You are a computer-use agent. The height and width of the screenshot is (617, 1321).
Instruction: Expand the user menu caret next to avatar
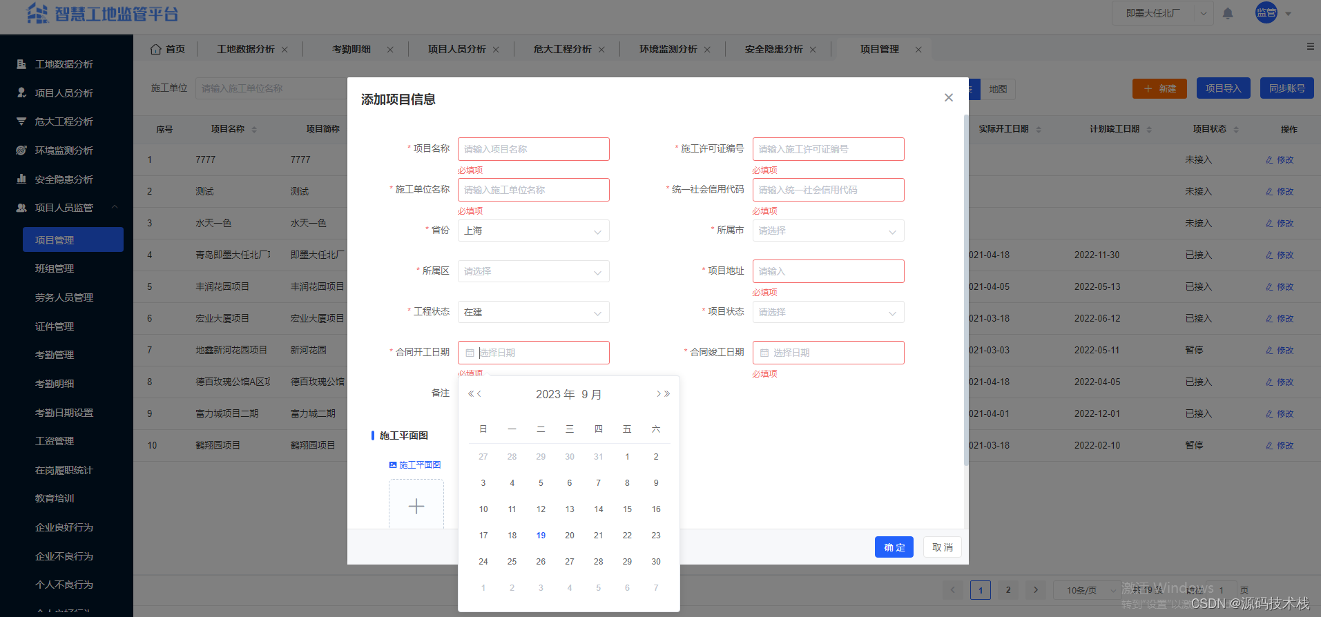1289,14
